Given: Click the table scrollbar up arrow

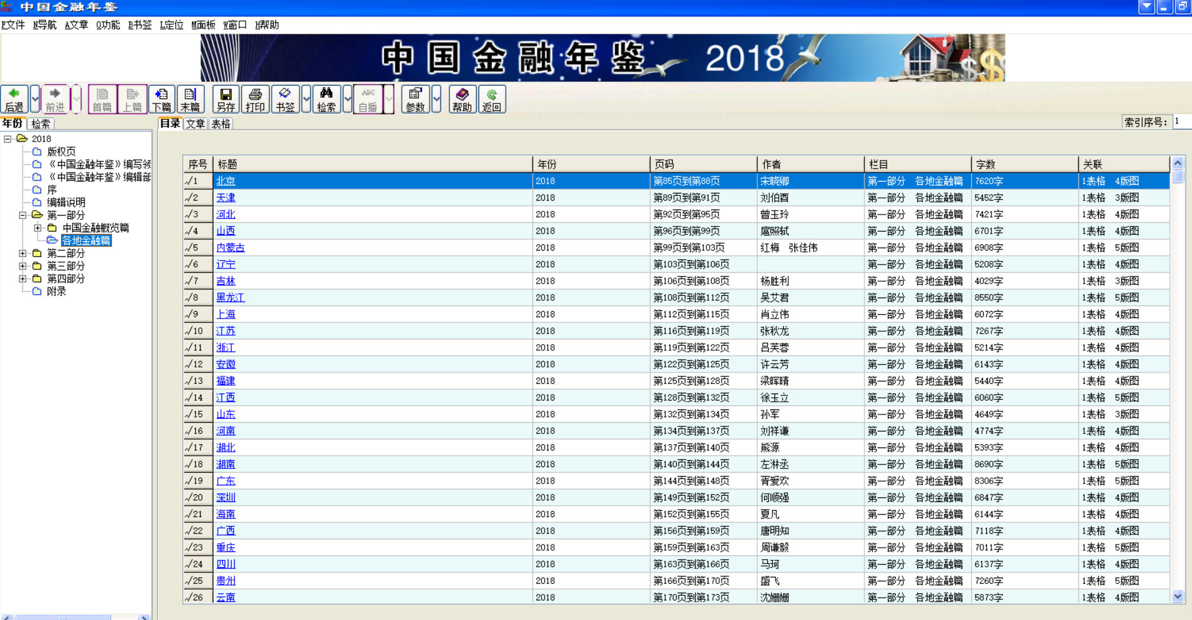Looking at the screenshot, I should (x=1177, y=163).
